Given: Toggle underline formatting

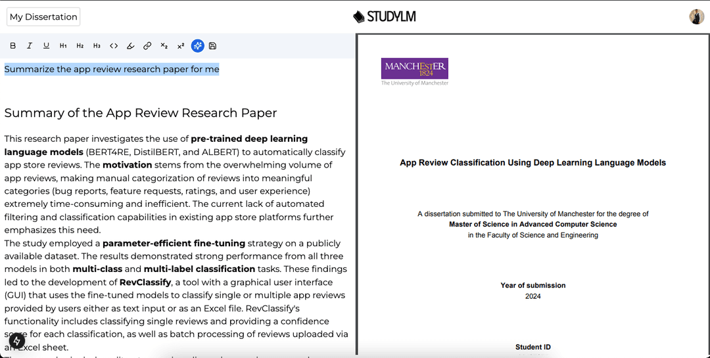Looking at the screenshot, I should click(46, 46).
